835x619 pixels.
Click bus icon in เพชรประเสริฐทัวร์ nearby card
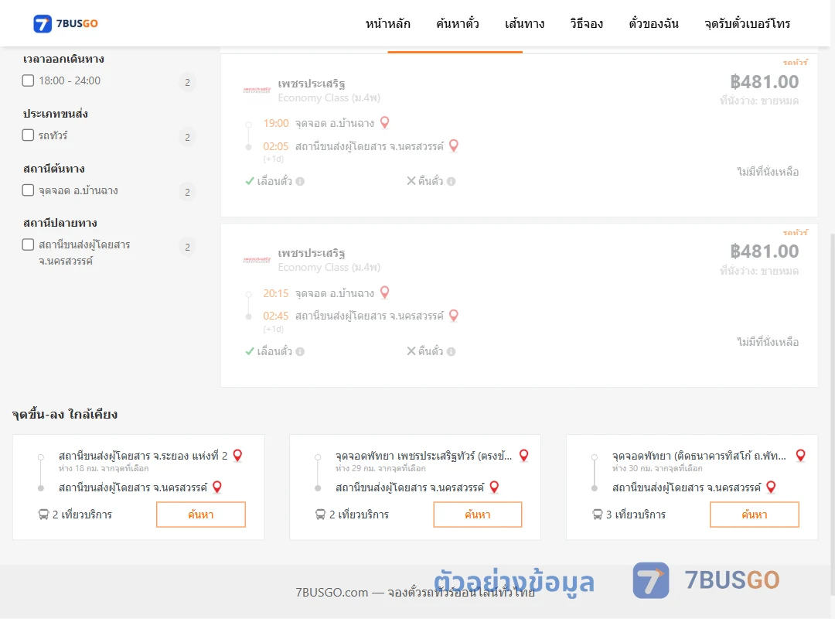click(x=320, y=515)
